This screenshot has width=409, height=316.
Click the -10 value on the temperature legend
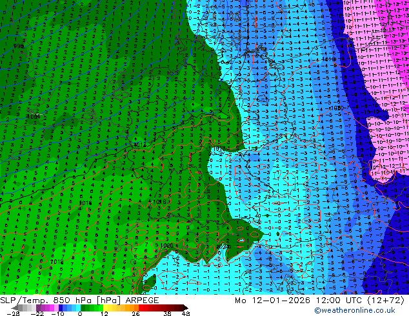(58, 313)
